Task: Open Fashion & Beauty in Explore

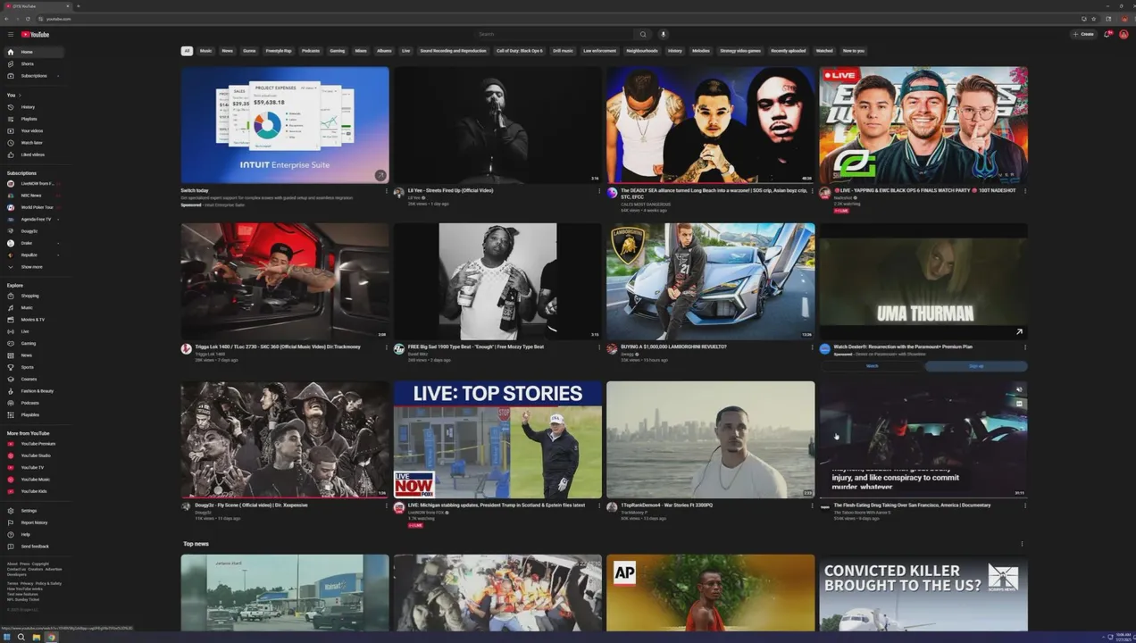Action: point(34,391)
